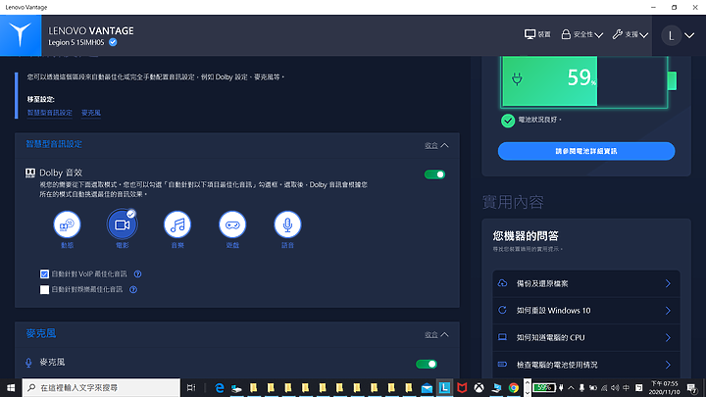Click the Windows search box
Screen dimensions: 706x397
click(101, 387)
